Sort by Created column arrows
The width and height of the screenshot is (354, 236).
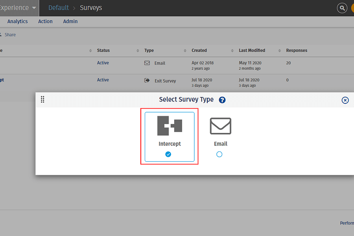[232, 51]
